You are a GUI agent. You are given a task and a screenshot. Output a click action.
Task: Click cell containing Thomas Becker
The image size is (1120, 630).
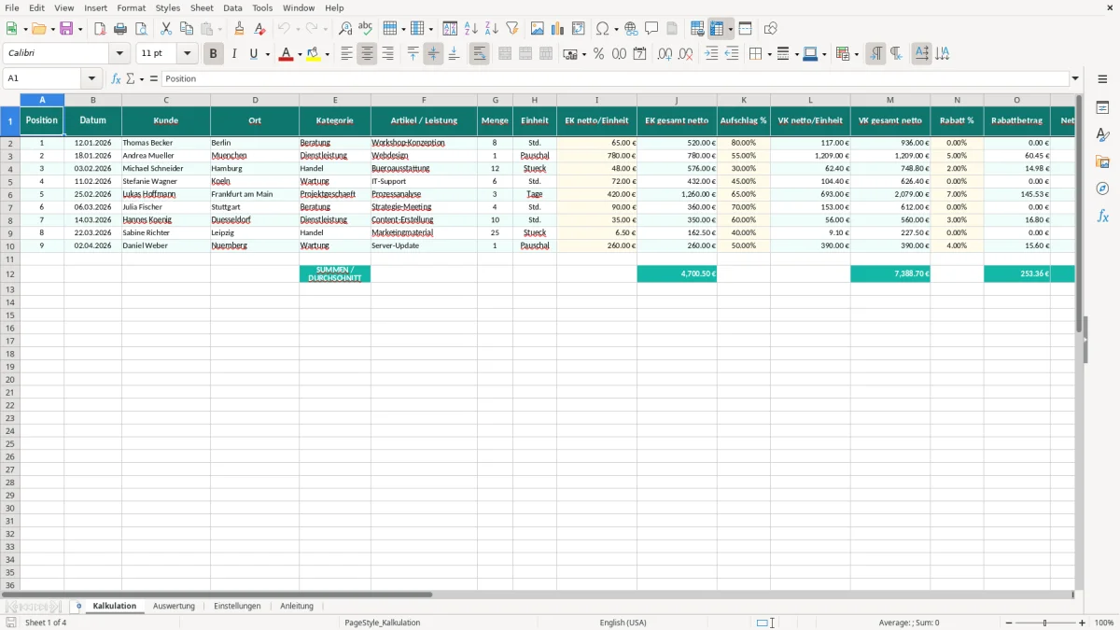tap(165, 143)
